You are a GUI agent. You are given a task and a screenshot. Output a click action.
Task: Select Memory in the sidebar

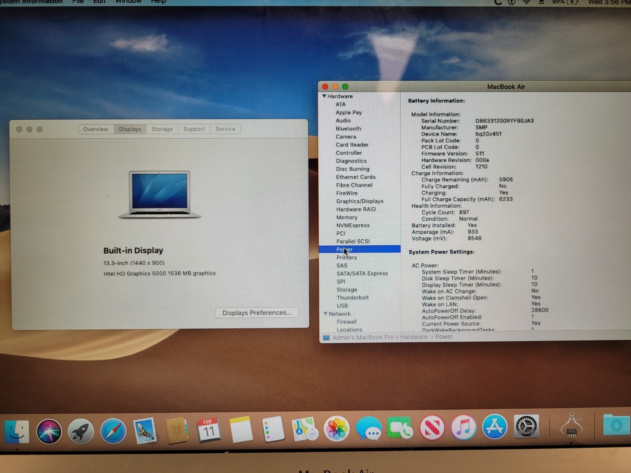[x=347, y=218]
